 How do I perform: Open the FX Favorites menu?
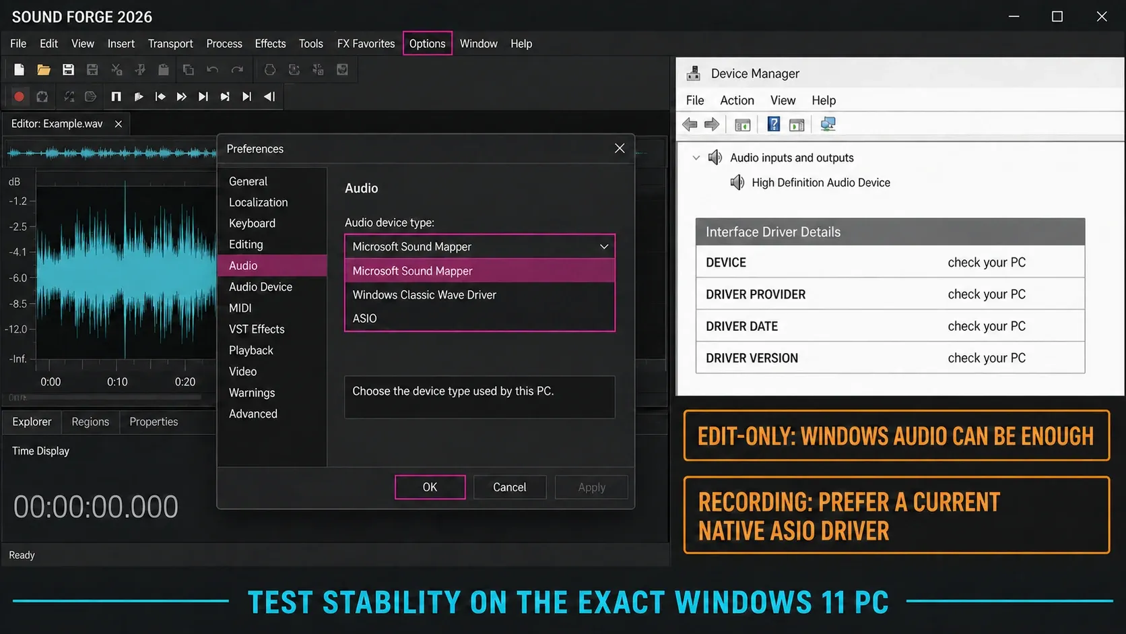(x=366, y=44)
